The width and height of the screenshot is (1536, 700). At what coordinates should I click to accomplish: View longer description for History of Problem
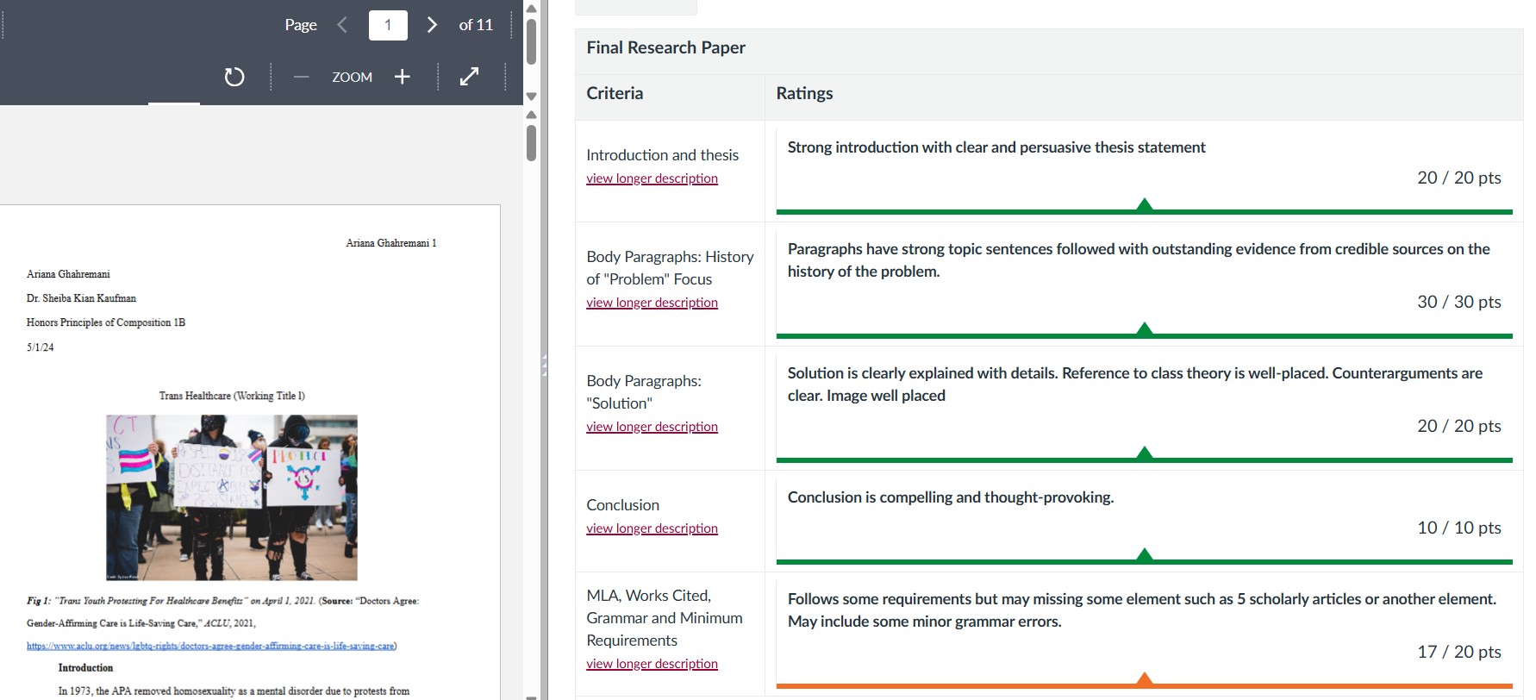(x=652, y=303)
